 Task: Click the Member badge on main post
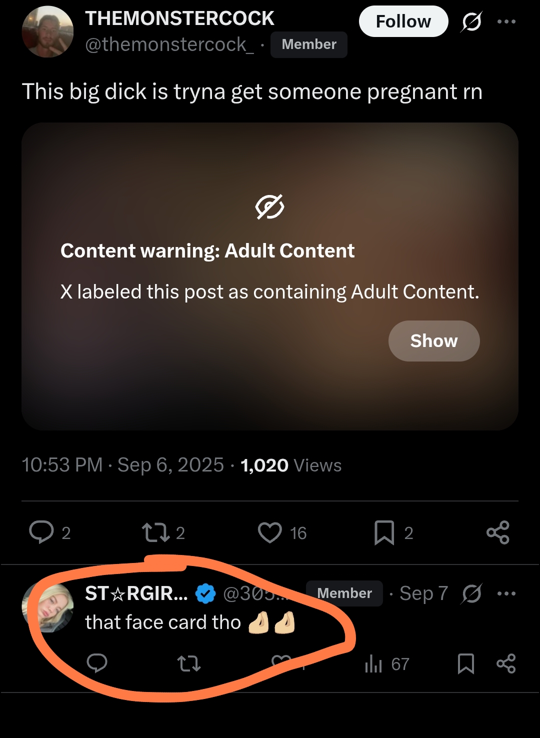[x=309, y=44]
